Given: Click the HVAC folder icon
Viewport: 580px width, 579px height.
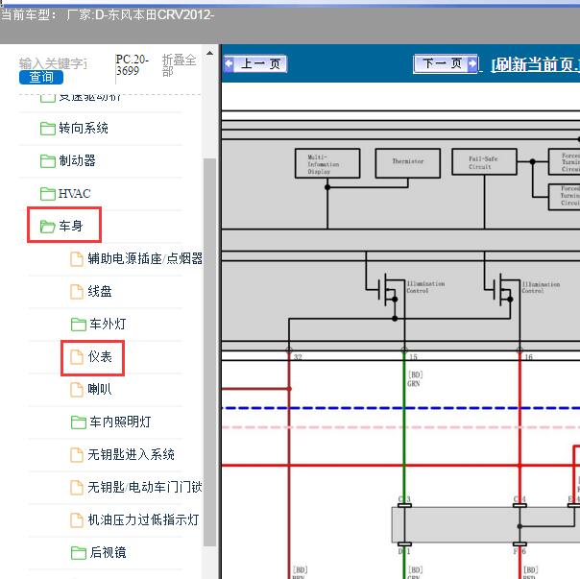Looking at the screenshot, I should click(48, 194).
